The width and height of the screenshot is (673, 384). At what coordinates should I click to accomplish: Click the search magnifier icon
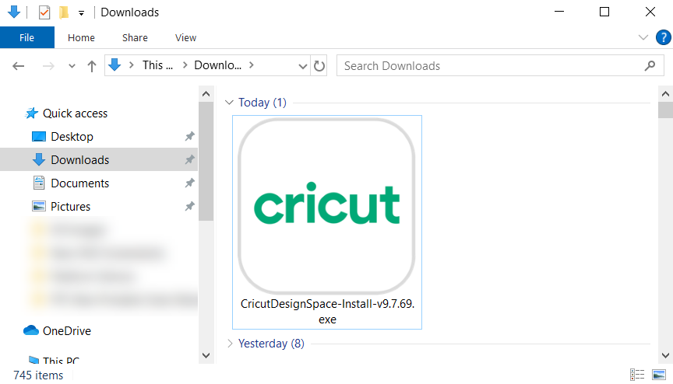click(x=650, y=65)
